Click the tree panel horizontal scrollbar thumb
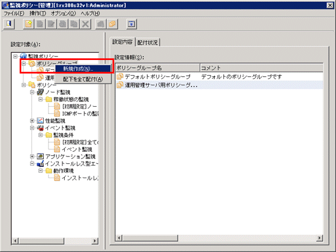Viewport: 336px width, 252px height. pos(41,241)
